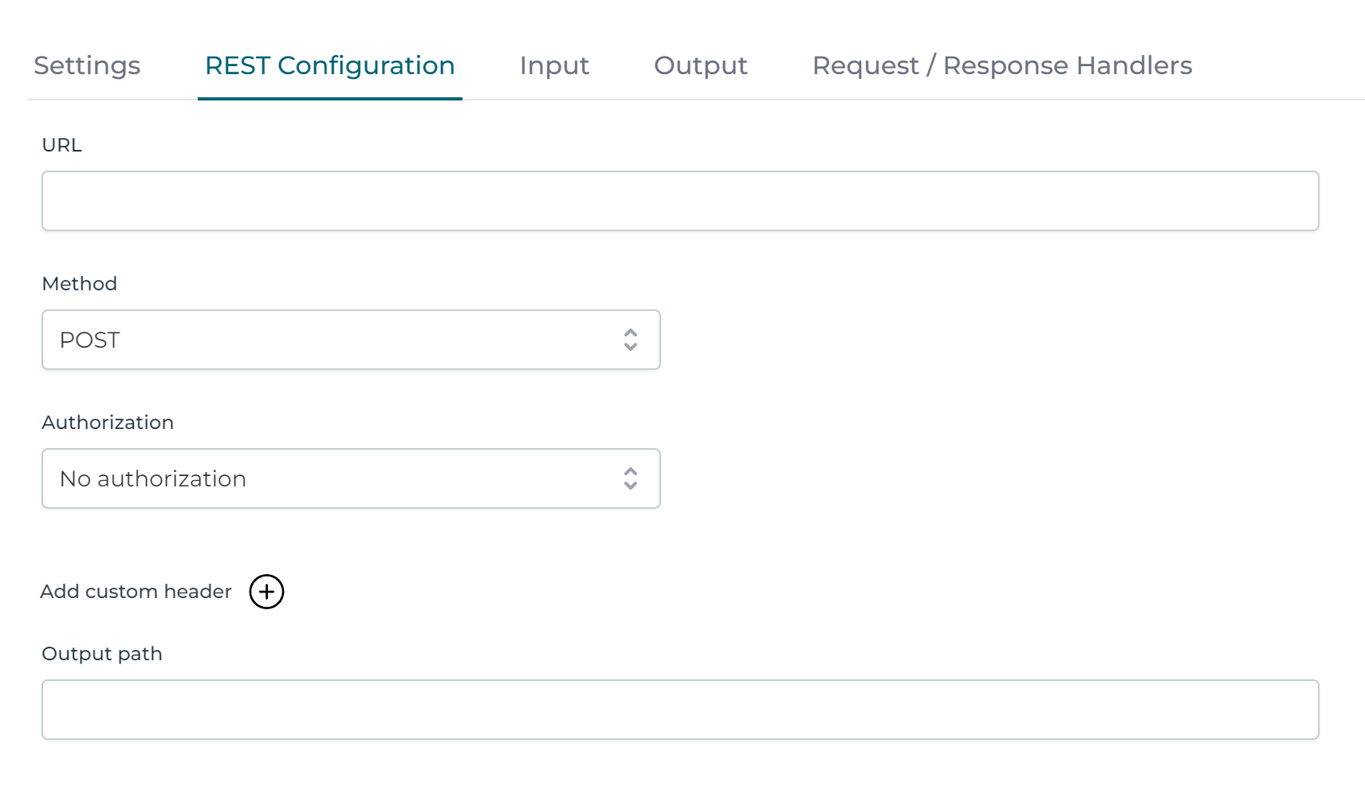
Task: Click the Authorization field label
Action: click(108, 423)
